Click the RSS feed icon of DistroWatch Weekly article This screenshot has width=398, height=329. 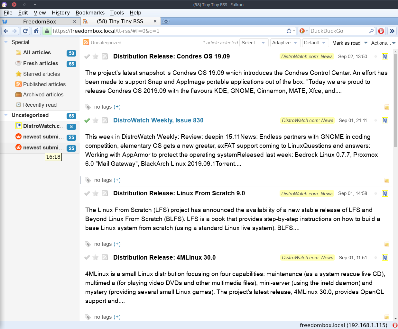point(105,120)
